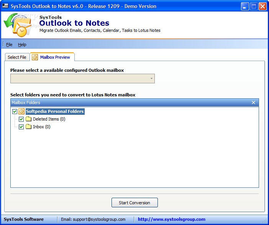This screenshot has width=269, height=225.
Task: Click SysTools Software status bar label
Action: click(24, 219)
